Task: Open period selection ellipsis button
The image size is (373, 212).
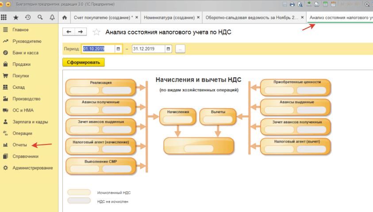Action: pos(180,49)
